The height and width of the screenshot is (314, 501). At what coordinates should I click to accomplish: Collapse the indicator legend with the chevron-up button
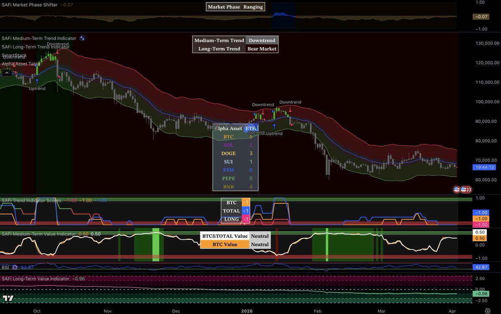[7, 73]
